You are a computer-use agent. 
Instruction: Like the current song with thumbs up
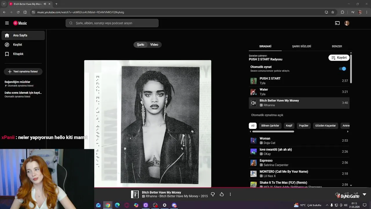click(x=222, y=194)
